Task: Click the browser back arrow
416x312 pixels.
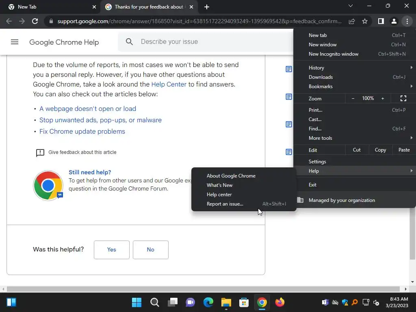Action: click(x=9, y=21)
